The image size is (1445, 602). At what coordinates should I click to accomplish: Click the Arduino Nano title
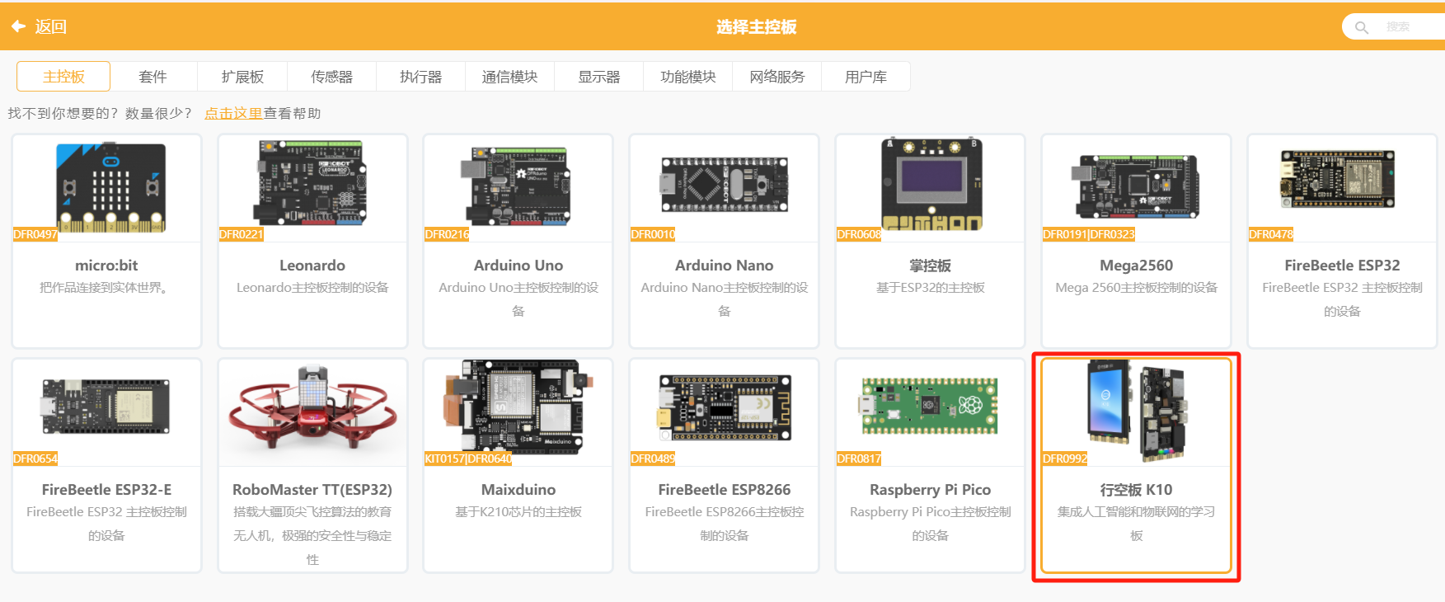click(725, 266)
